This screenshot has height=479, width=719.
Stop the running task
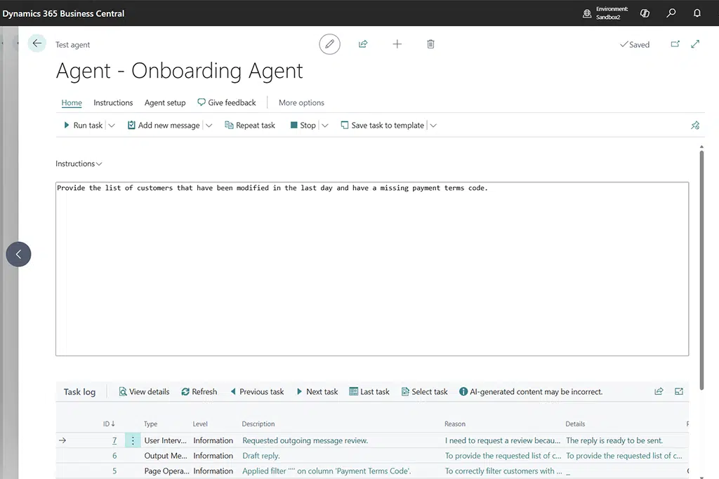303,125
